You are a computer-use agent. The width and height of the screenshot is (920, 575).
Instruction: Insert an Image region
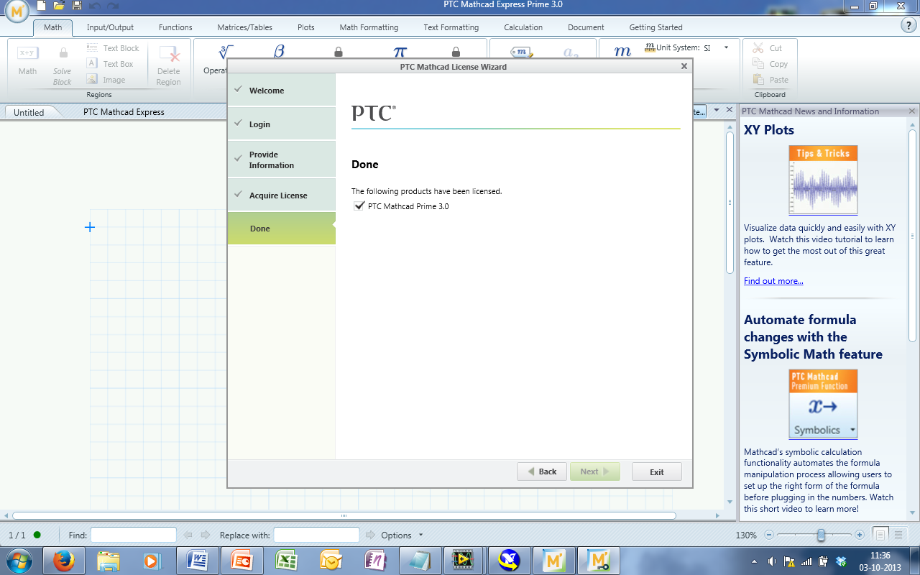tap(106, 80)
